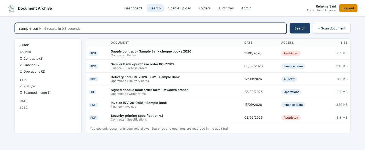This screenshot has width=365, height=150.
Task: Open Security printing specification v3
Action: 137,116
